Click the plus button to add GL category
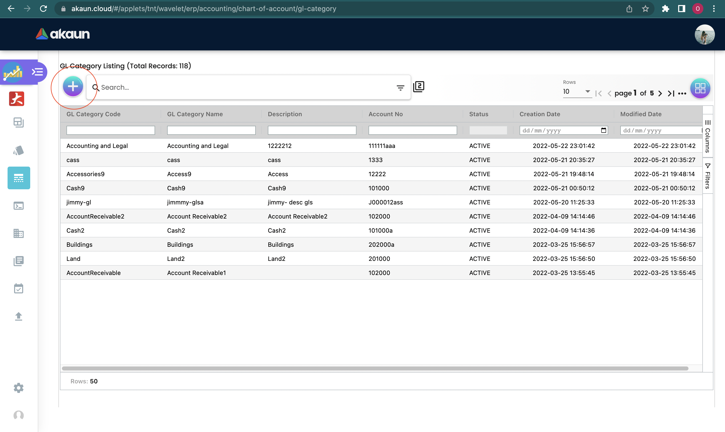 (73, 86)
